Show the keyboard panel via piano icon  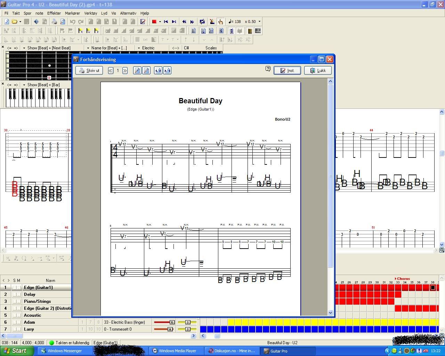pyautogui.click(x=258, y=31)
